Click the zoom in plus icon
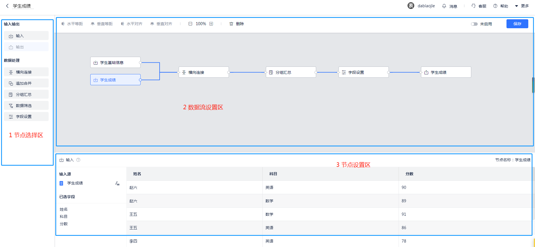This screenshot has height=247, width=535. 211,24
